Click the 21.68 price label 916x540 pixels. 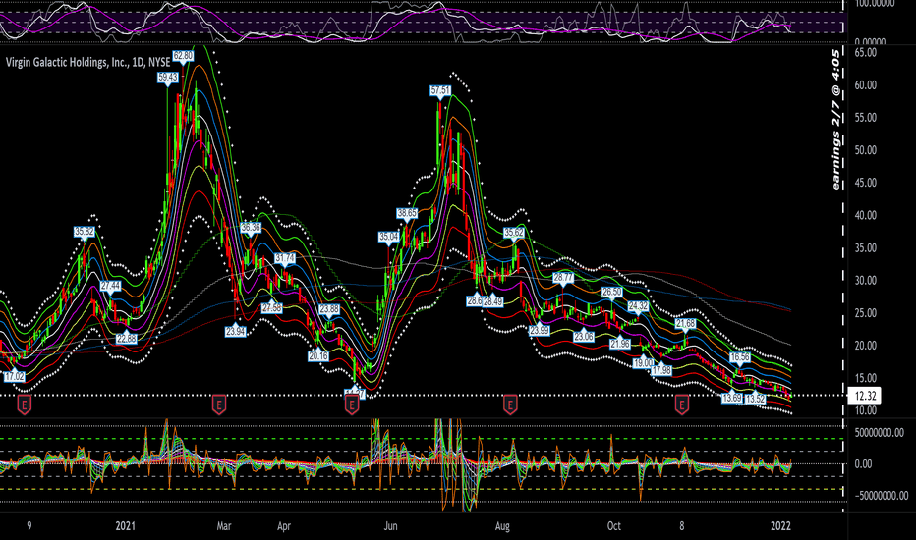(x=685, y=323)
